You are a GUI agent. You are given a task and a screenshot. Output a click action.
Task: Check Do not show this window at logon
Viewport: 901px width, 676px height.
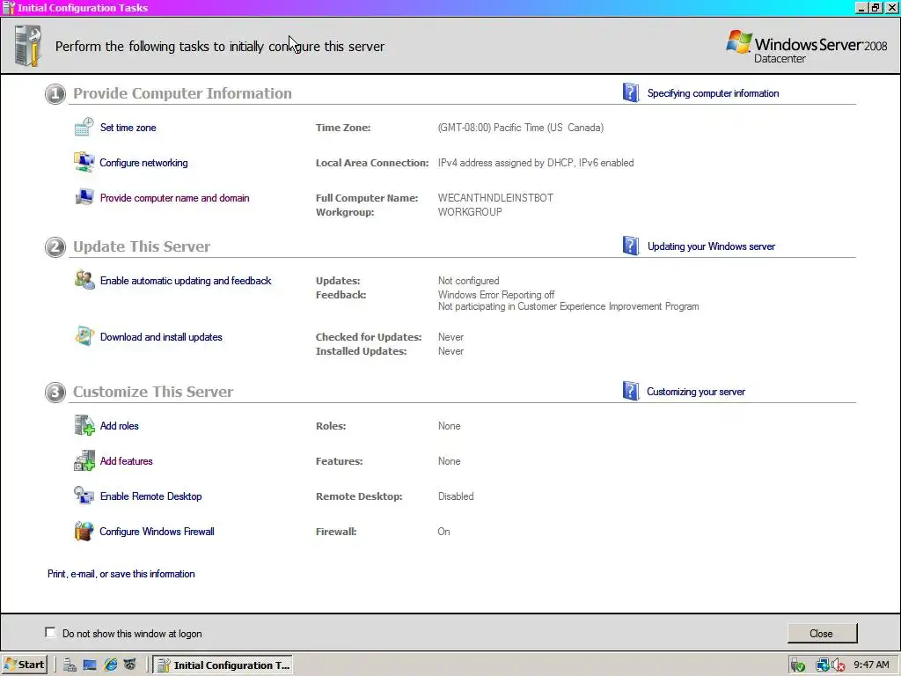point(50,632)
